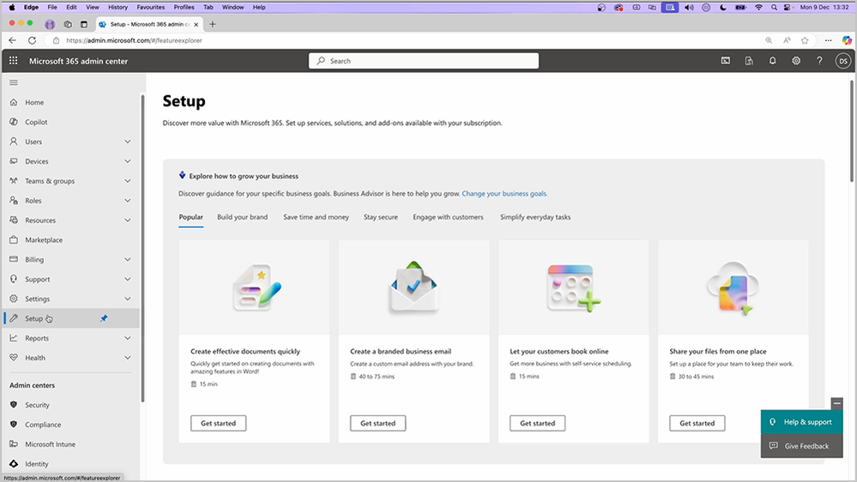Open settings gear icon in header
The image size is (857, 482).
coord(796,61)
